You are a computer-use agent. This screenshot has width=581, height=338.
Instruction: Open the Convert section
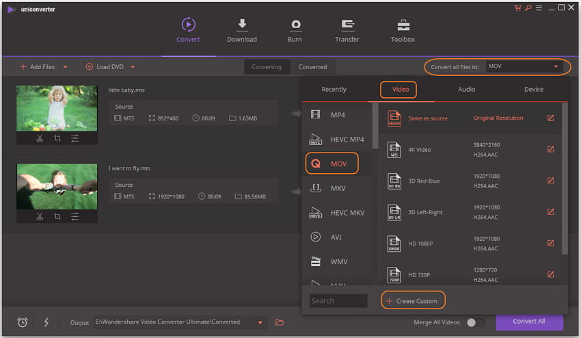point(188,30)
